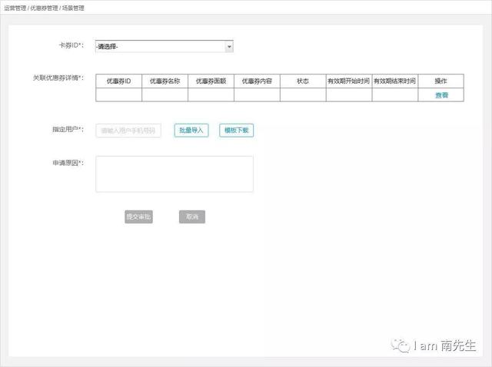Click the 指定用户 label
492x367 pixels.
pyautogui.click(x=68, y=129)
